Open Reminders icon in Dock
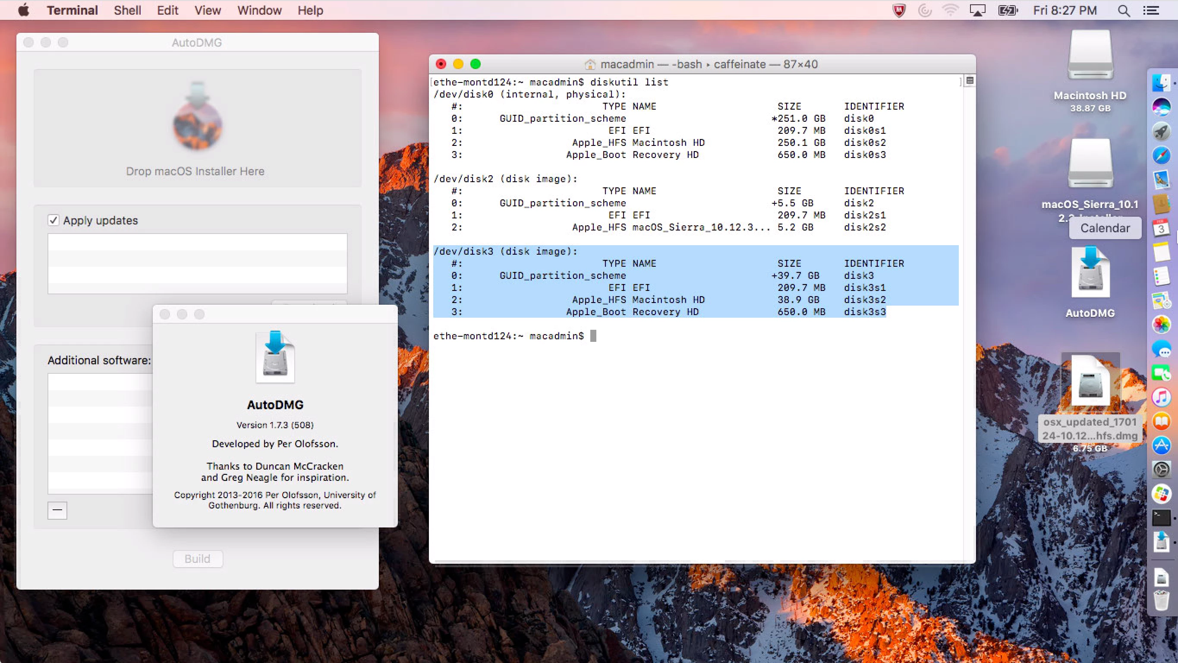This screenshot has height=663, width=1178. [1161, 276]
